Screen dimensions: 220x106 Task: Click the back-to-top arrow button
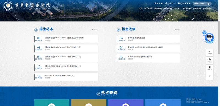pos(210,76)
